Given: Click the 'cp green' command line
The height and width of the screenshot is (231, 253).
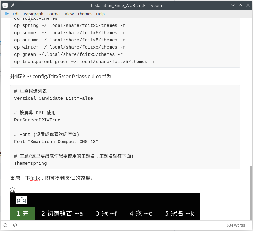Looking at the screenshot, I should (68, 54).
